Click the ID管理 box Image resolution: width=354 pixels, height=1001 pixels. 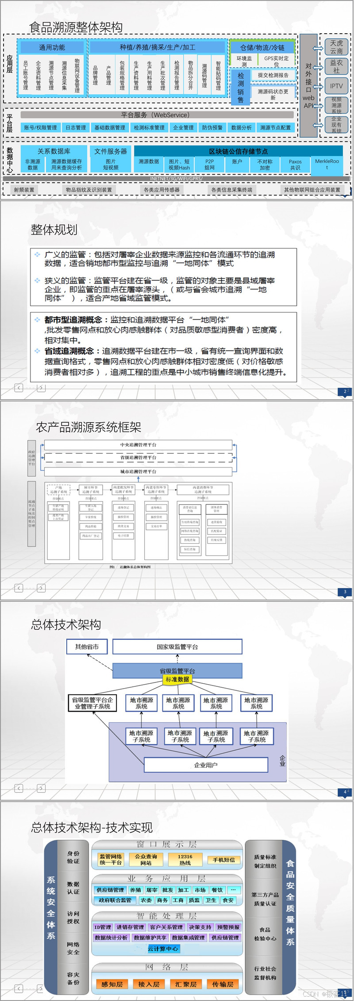pyautogui.click(x=103, y=927)
